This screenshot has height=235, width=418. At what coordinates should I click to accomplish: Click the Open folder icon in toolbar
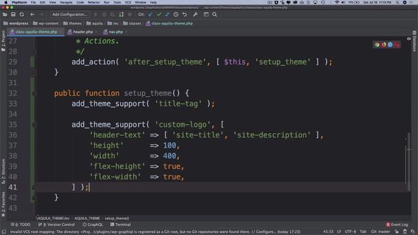pos(5,14)
